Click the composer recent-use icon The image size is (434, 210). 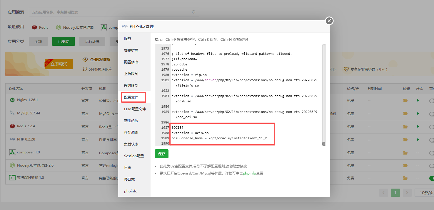coord(104,27)
